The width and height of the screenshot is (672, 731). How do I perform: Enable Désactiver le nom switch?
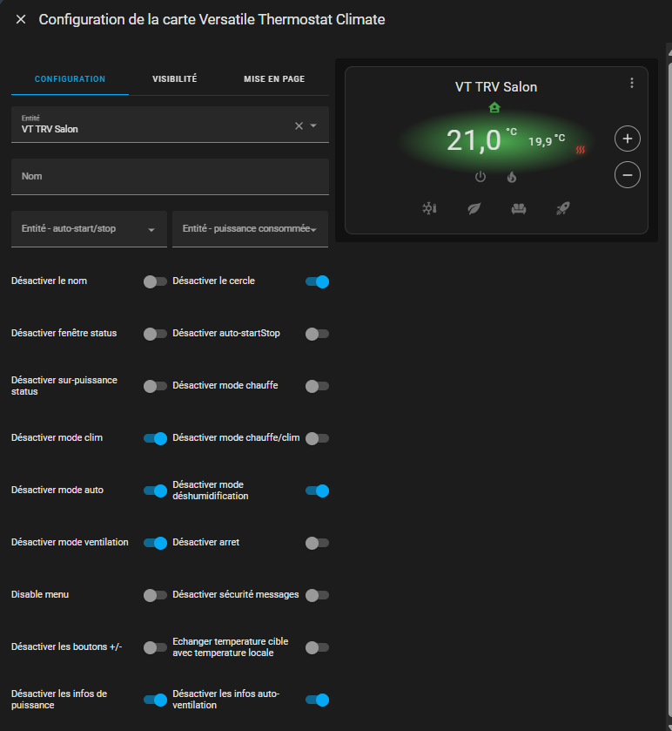pyautogui.click(x=155, y=281)
